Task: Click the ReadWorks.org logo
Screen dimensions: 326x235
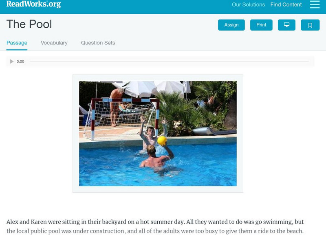Action: pyautogui.click(x=34, y=4)
